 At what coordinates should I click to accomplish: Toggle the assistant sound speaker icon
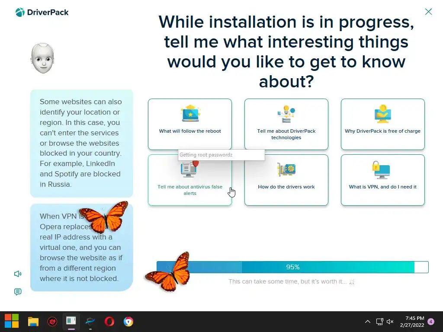17,274
